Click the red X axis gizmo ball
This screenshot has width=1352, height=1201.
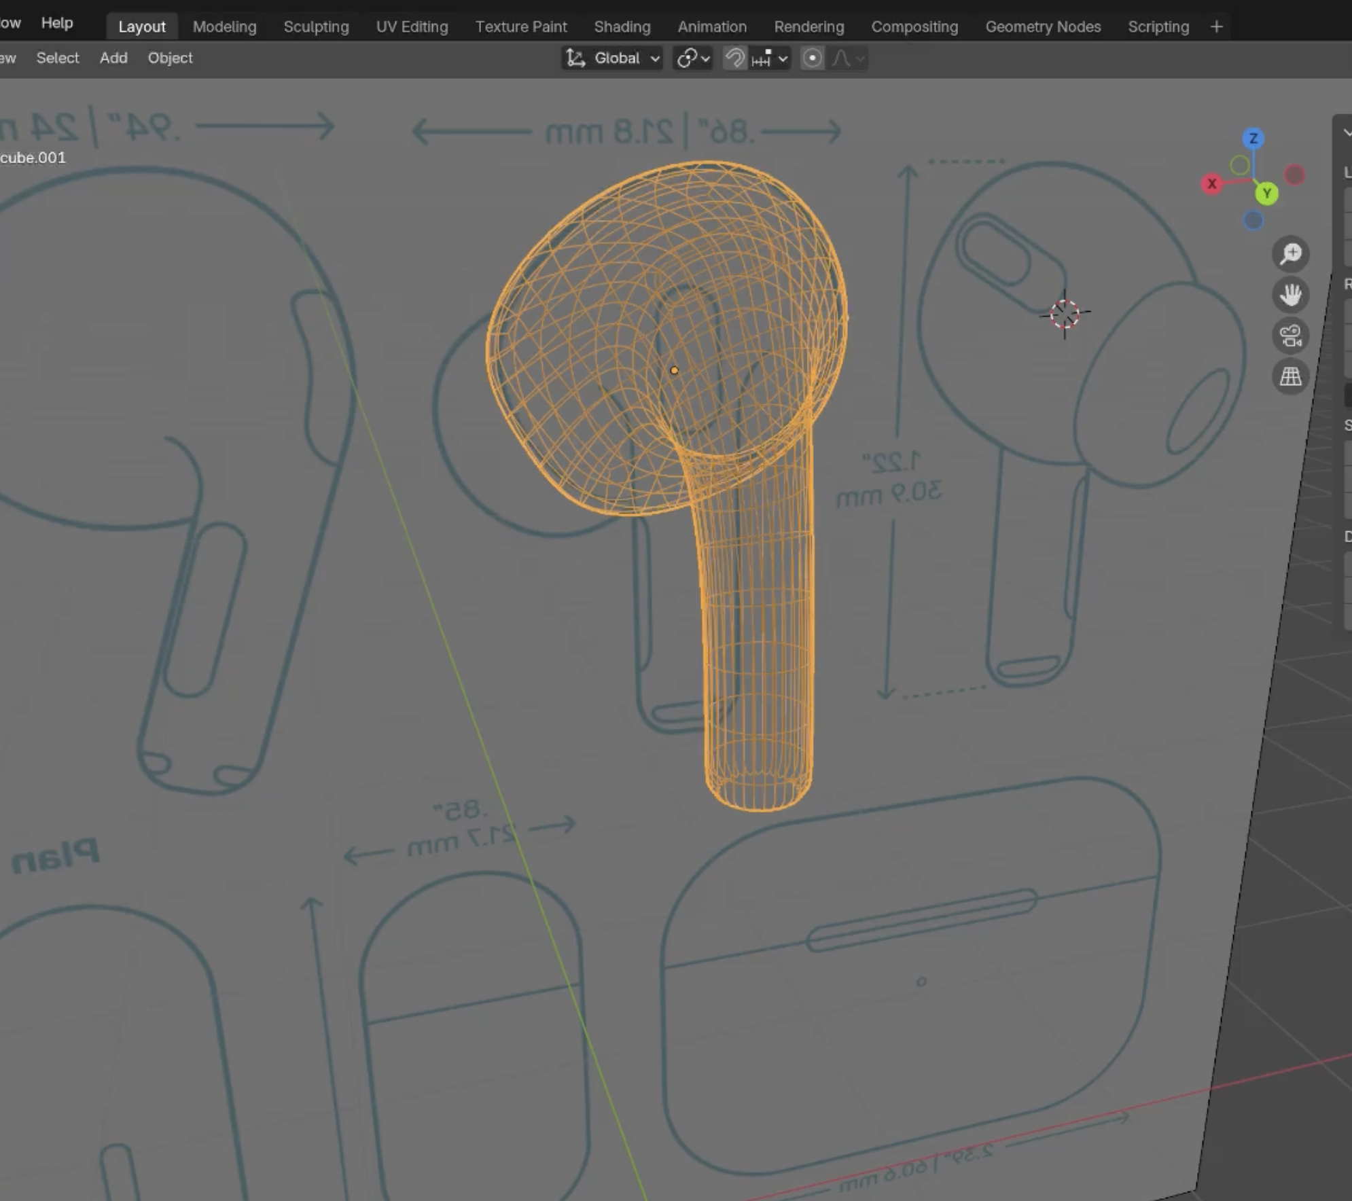[1211, 183]
